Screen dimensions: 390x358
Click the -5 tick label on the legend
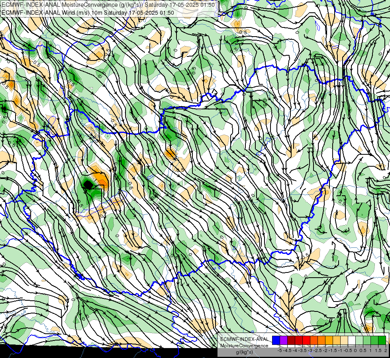(280, 350)
